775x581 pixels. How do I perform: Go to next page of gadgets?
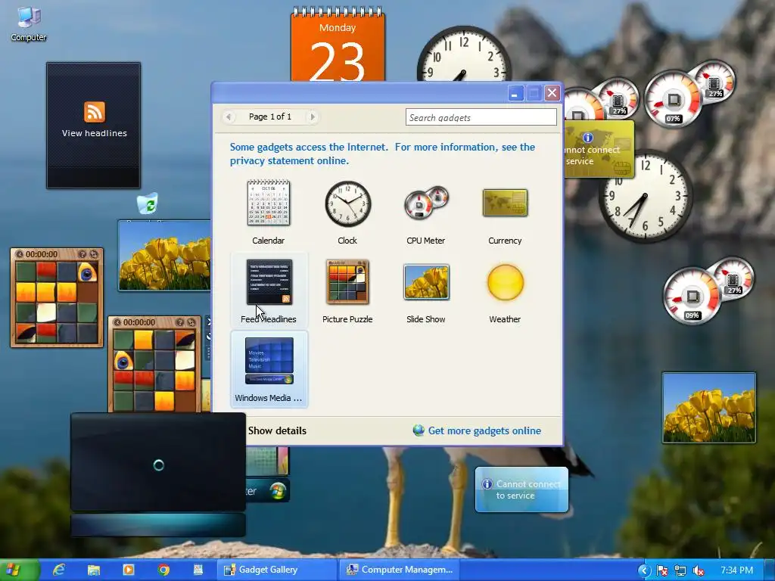(313, 117)
